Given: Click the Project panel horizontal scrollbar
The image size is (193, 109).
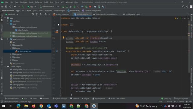Looking at the screenshot, I should tap(24, 96).
